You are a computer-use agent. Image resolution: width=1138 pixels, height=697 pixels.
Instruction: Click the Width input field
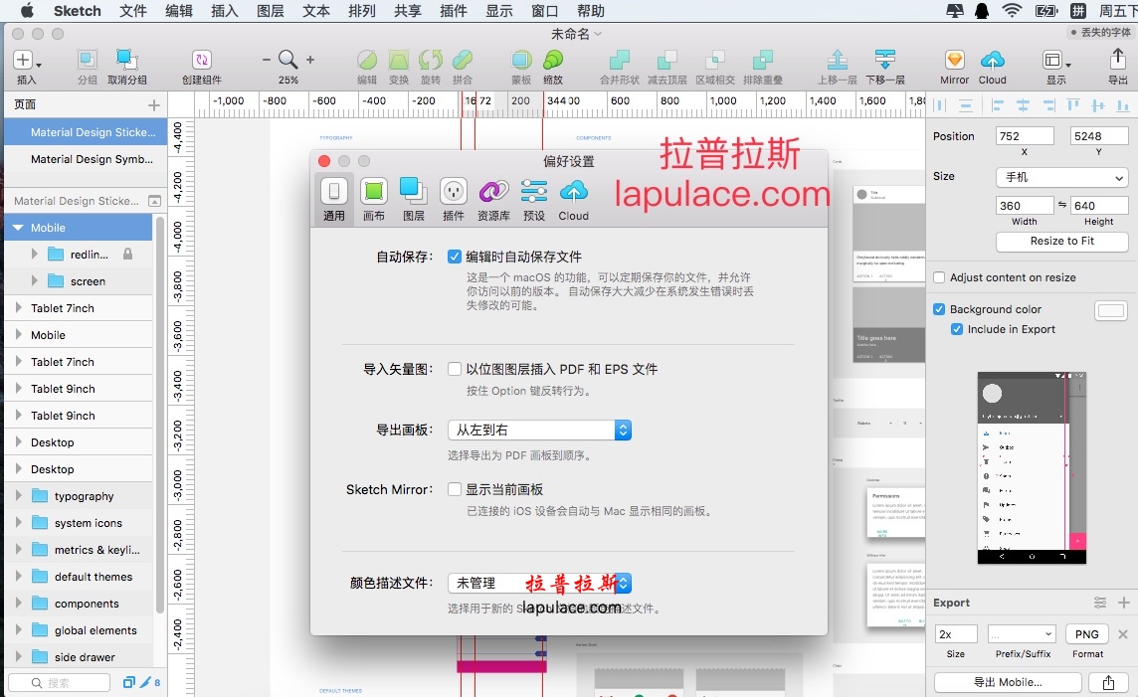pos(1024,206)
